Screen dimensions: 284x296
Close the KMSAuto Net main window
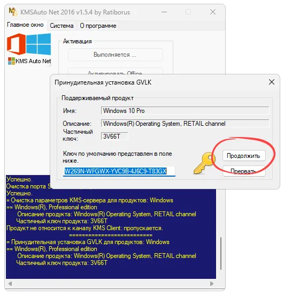click(213, 12)
